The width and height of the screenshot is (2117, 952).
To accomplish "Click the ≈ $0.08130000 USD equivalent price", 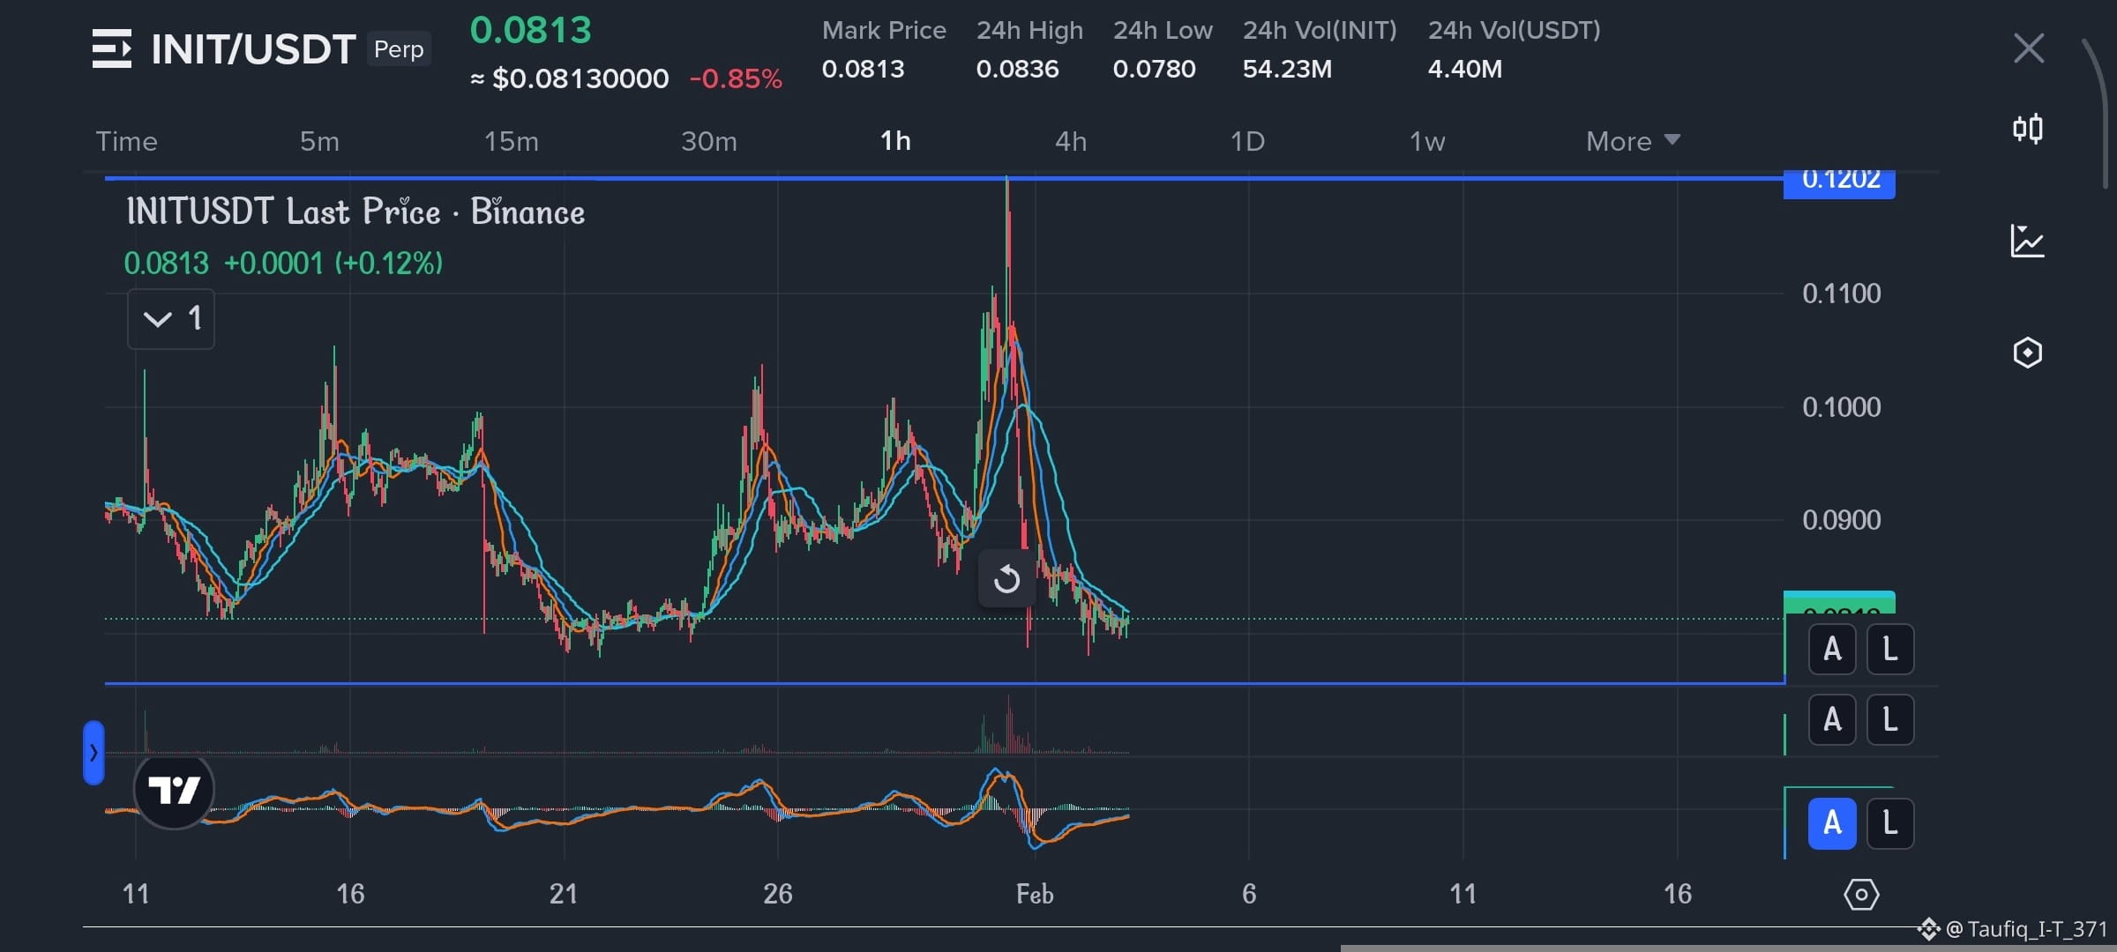I will (570, 79).
